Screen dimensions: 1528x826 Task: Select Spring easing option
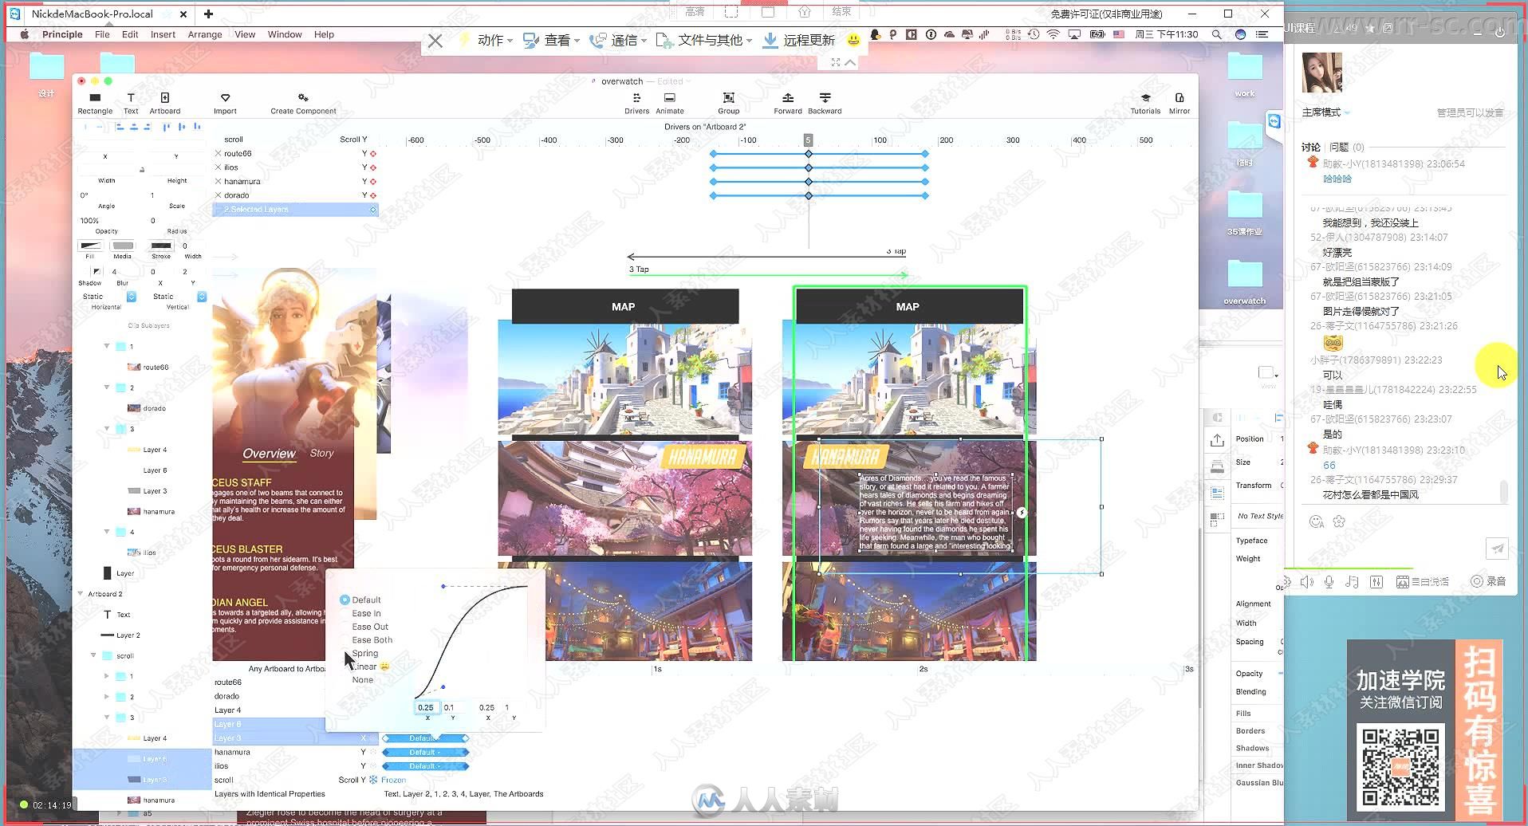pyautogui.click(x=364, y=653)
